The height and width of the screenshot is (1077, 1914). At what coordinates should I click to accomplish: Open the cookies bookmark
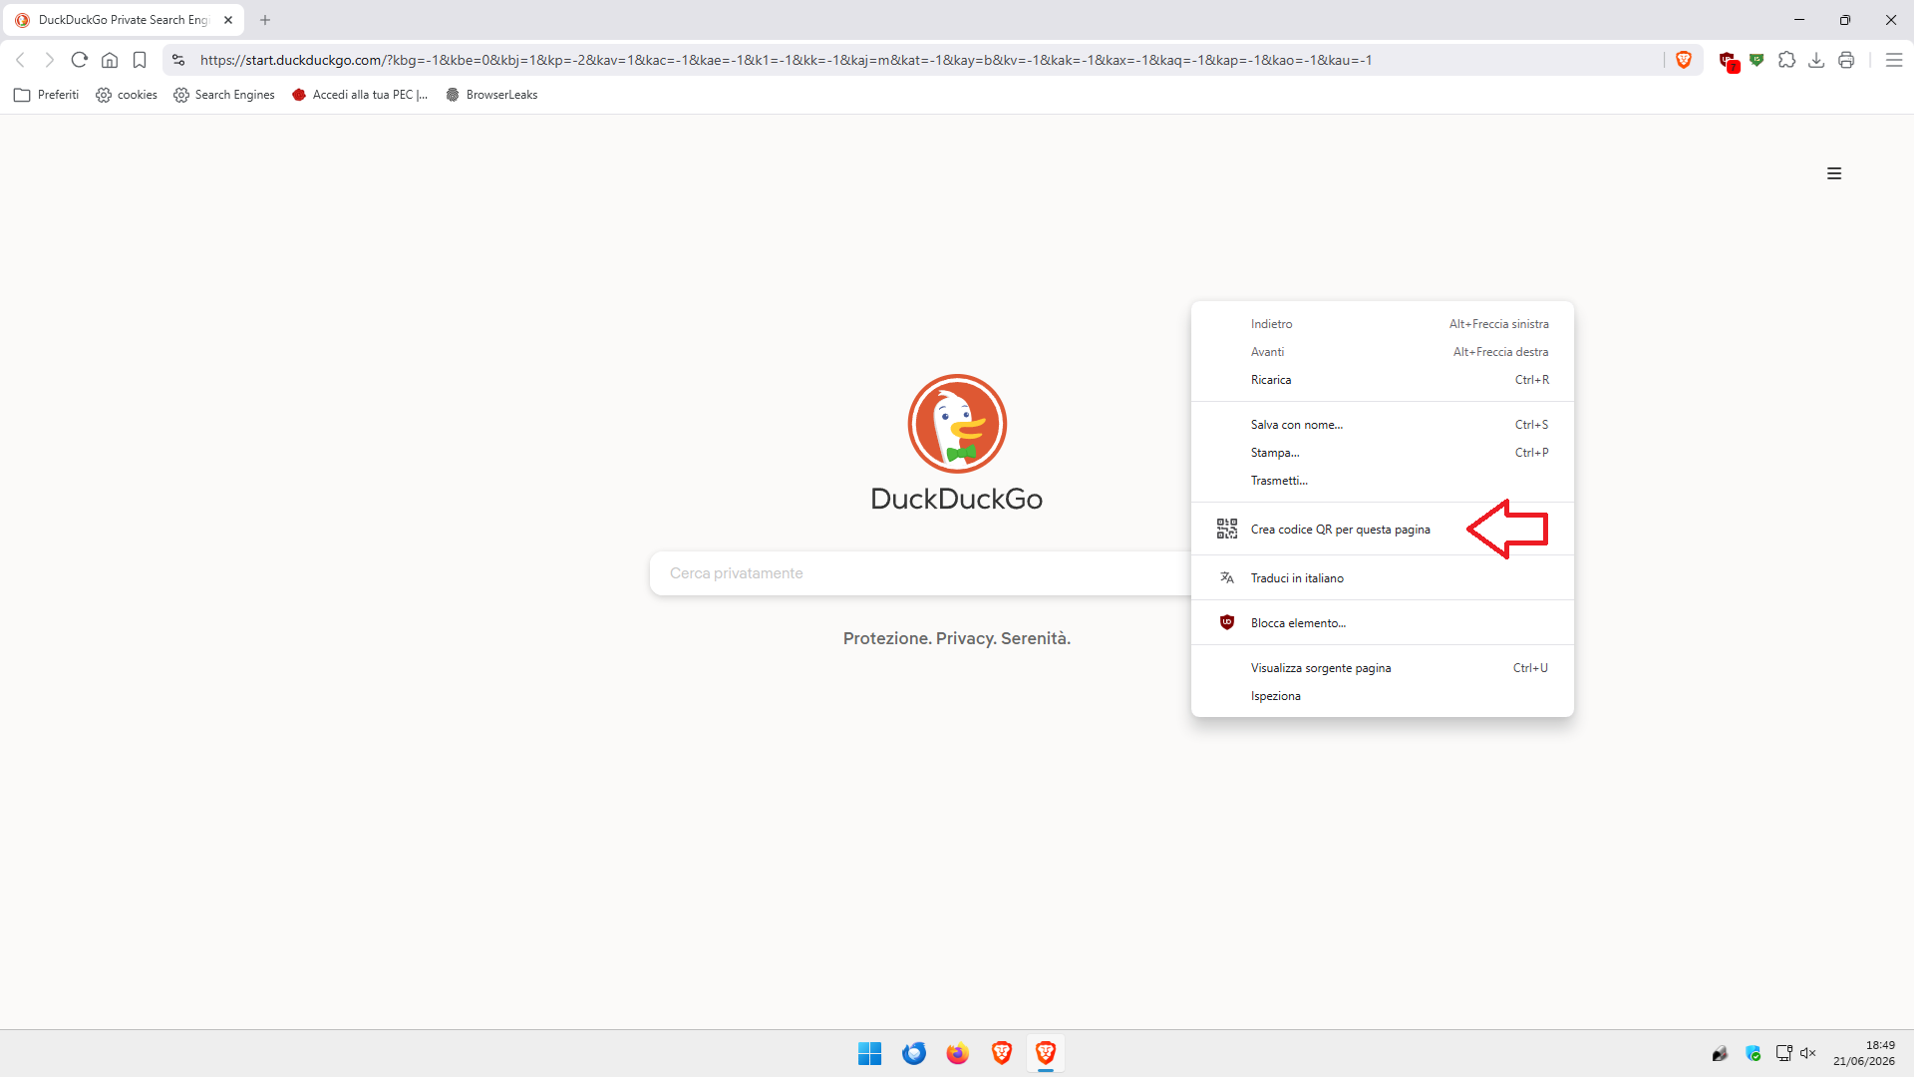[127, 95]
